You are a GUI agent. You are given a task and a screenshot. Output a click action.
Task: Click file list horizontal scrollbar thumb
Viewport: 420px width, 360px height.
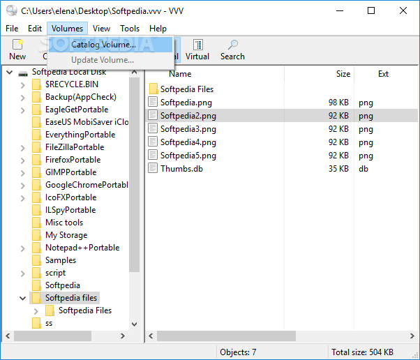pos(226,336)
